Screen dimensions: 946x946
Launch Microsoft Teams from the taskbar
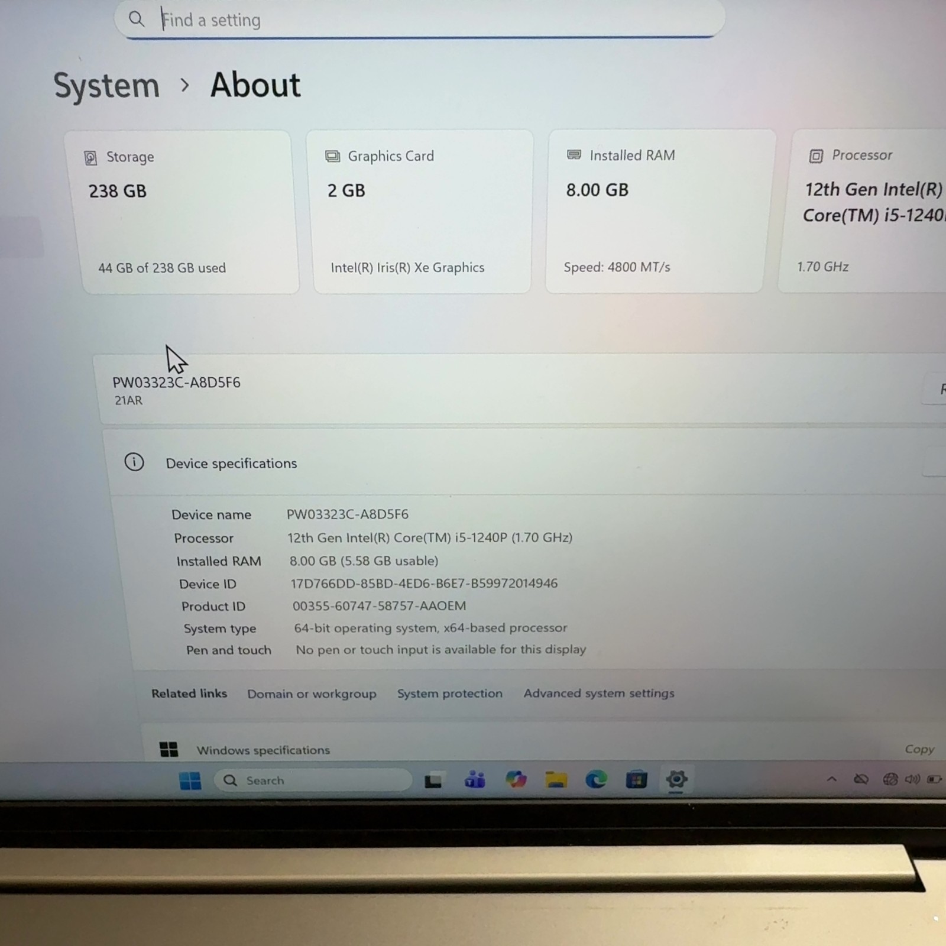475,780
